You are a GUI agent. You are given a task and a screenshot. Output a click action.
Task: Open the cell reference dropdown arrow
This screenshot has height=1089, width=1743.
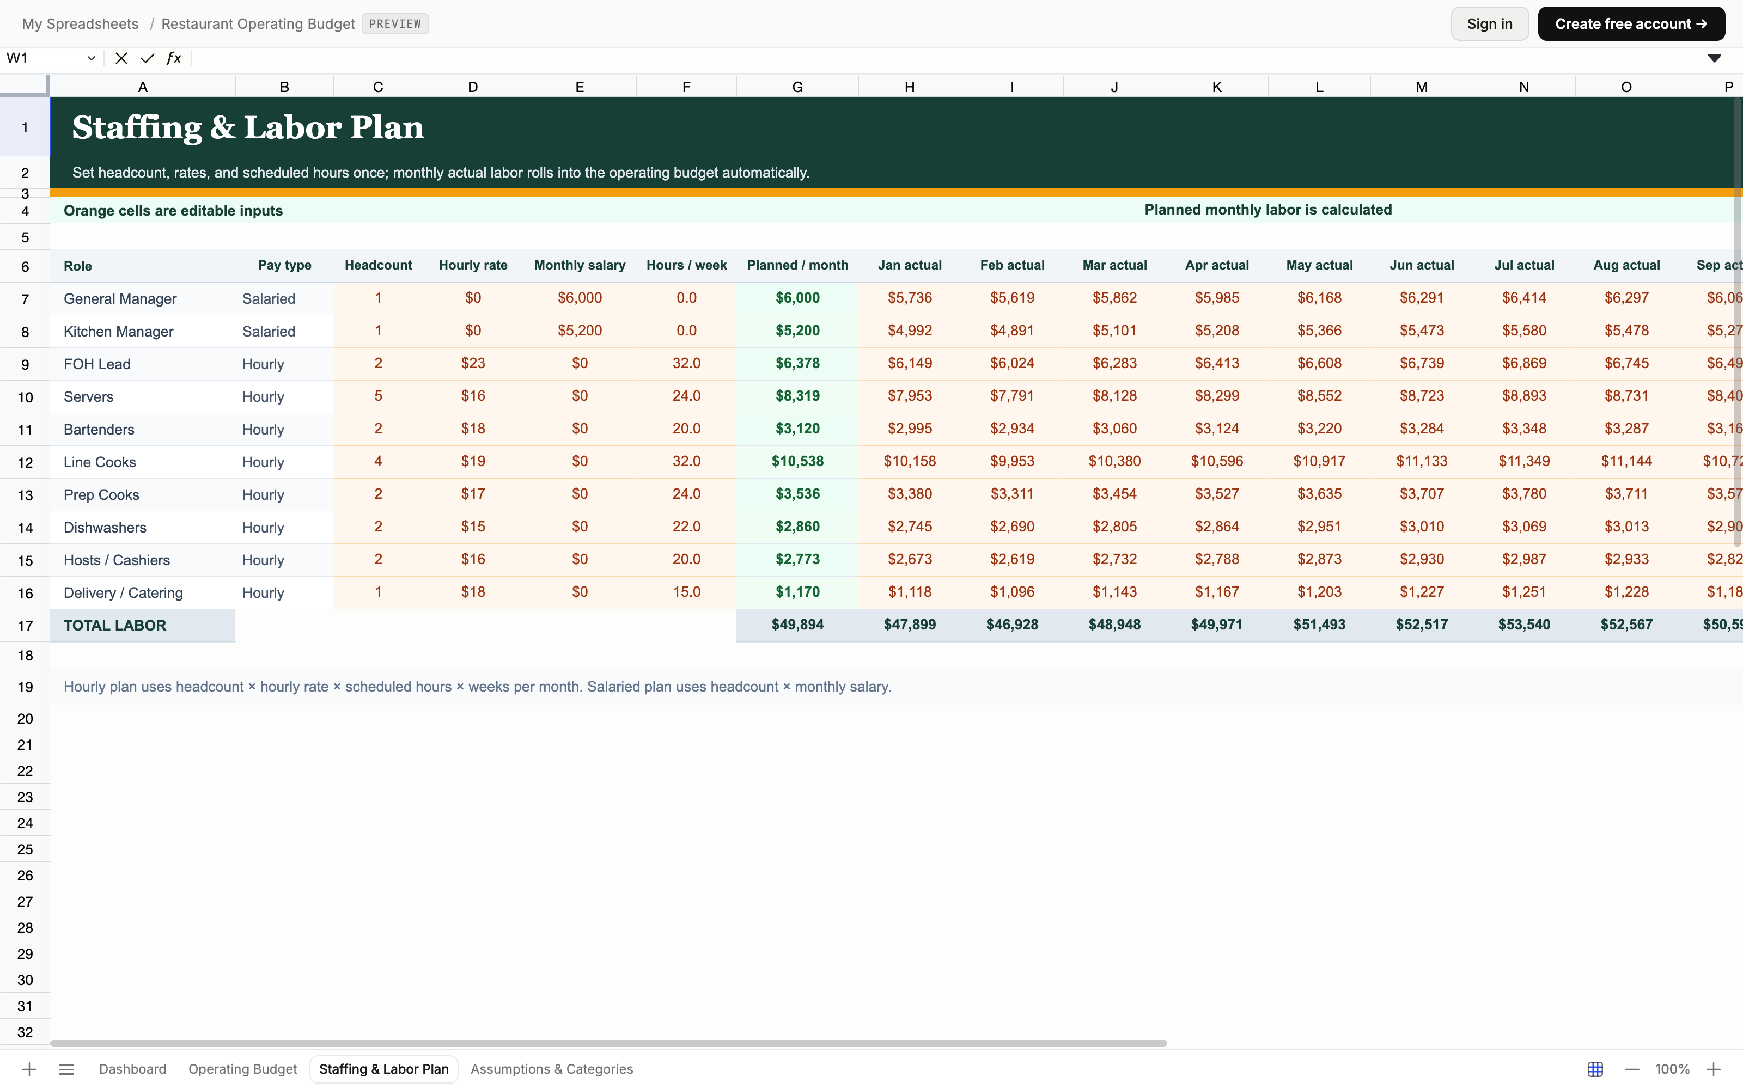(x=92, y=58)
